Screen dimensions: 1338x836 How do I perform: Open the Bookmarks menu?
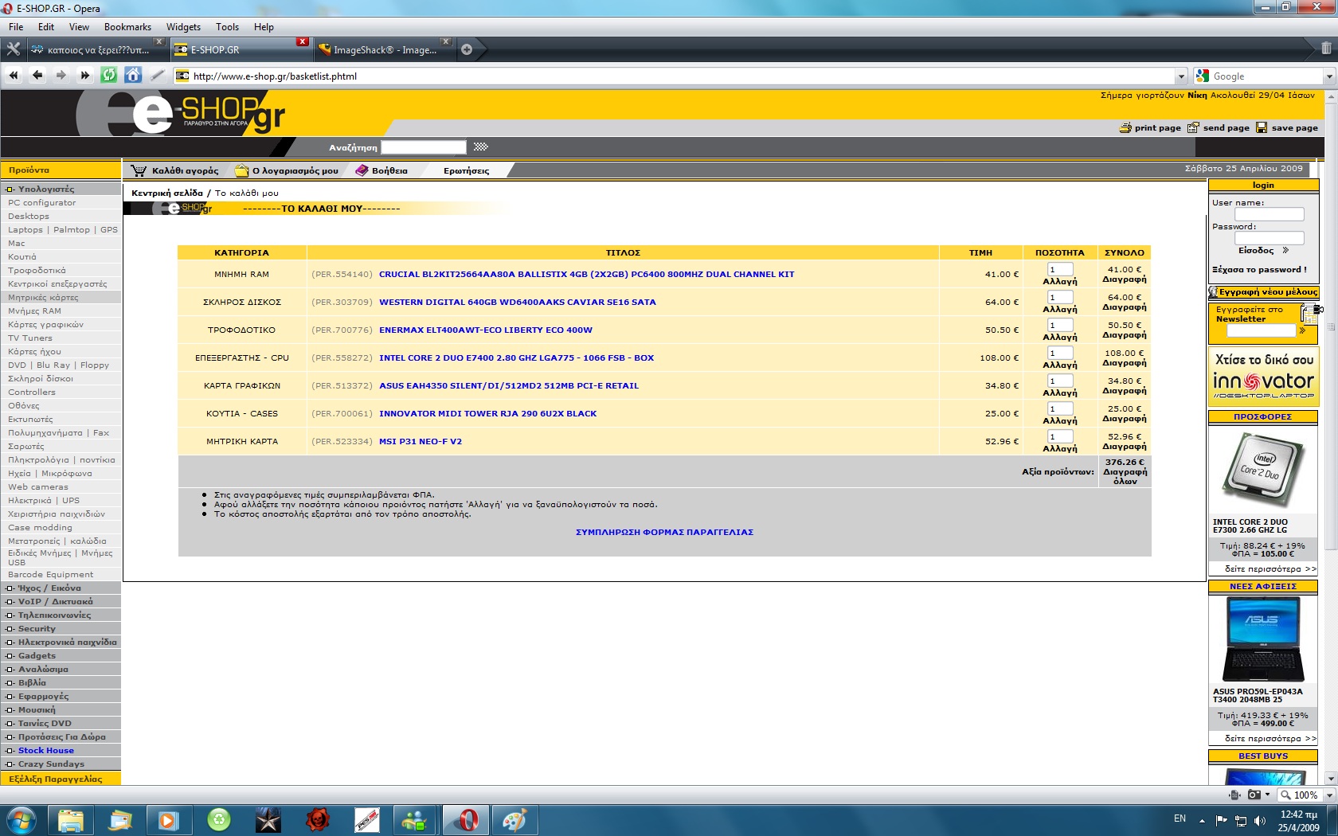(x=127, y=26)
